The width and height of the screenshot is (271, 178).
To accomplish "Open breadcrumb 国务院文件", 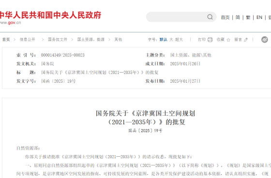I will point(58,40).
